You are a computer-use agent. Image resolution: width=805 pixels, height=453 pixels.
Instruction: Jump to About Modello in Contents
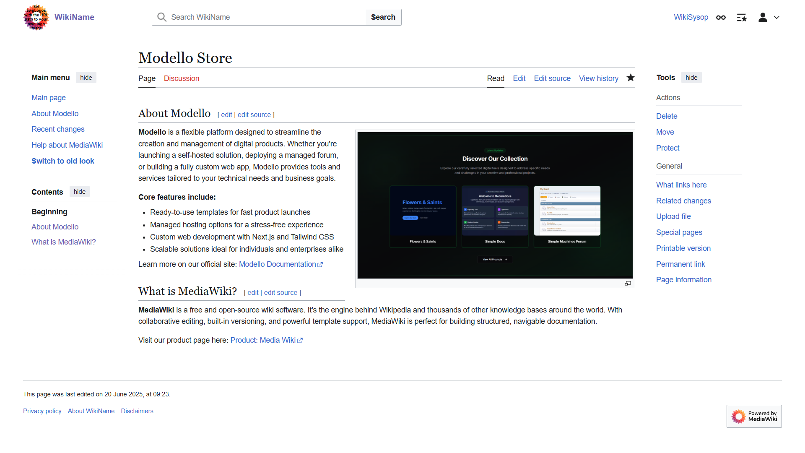55,227
